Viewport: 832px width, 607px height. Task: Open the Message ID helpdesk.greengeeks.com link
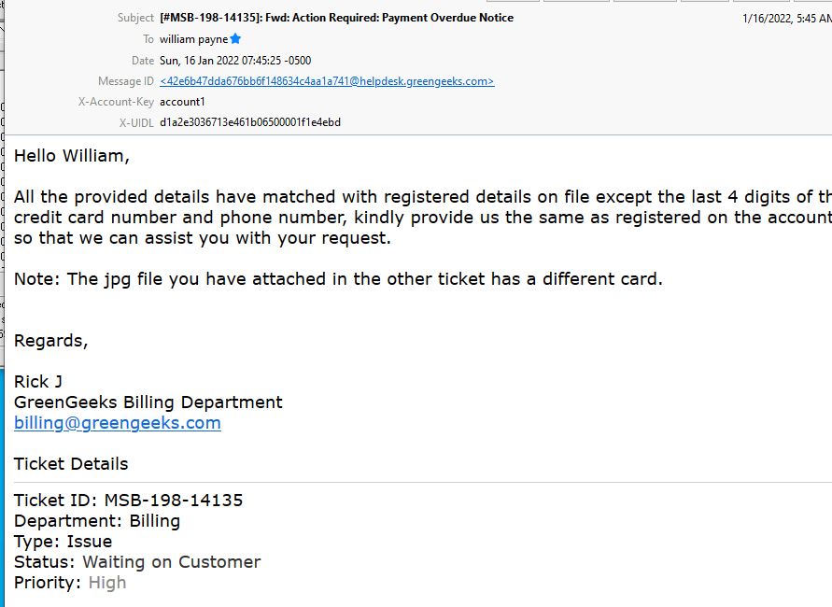(x=327, y=81)
